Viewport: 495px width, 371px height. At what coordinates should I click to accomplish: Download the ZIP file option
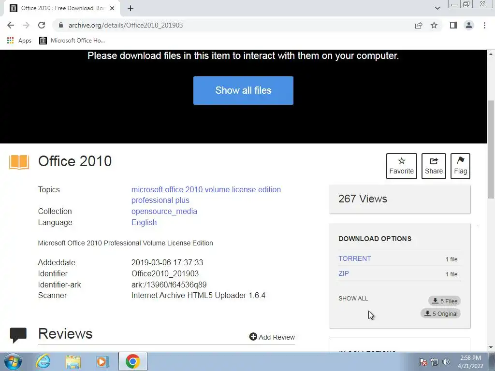(344, 273)
